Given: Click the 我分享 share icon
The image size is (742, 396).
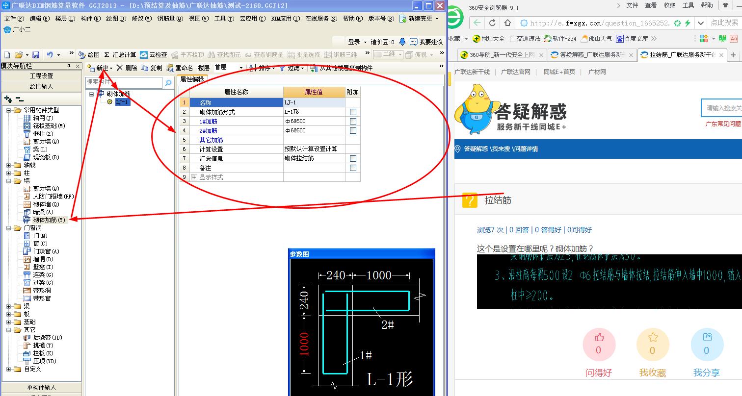Looking at the screenshot, I should [x=707, y=337].
